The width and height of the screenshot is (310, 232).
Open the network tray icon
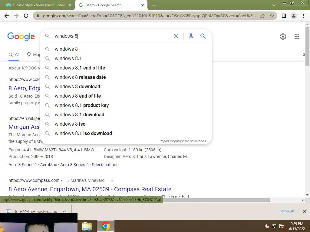[274, 226]
